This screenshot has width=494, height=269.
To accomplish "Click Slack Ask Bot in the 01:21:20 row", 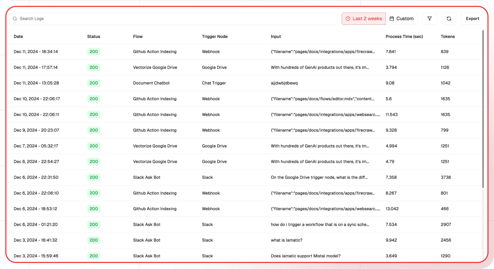I will tap(147, 225).
